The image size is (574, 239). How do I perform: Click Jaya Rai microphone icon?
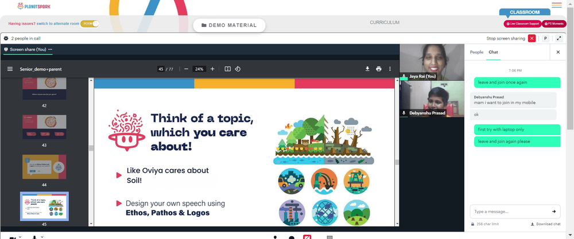click(404, 77)
